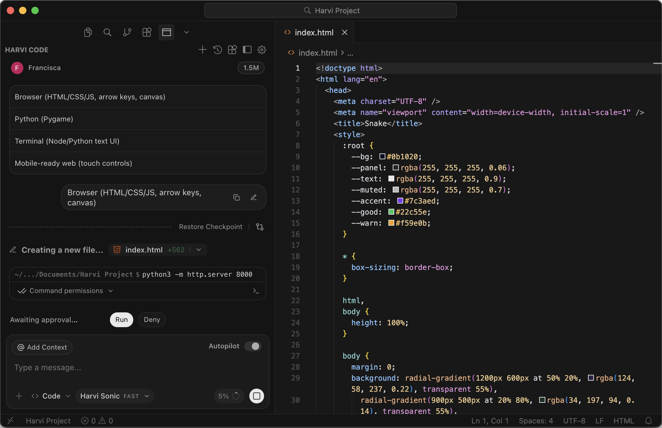This screenshot has width=662, height=428.
Task: Open Harvi Code extensions blocks icon
Action: click(x=232, y=50)
